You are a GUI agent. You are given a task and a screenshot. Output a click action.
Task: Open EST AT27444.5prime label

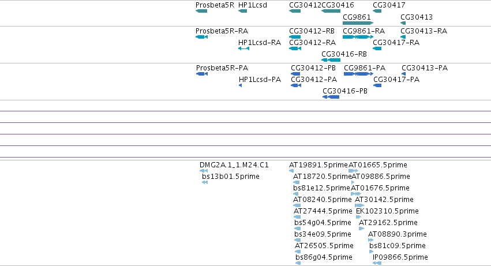(323, 212)
